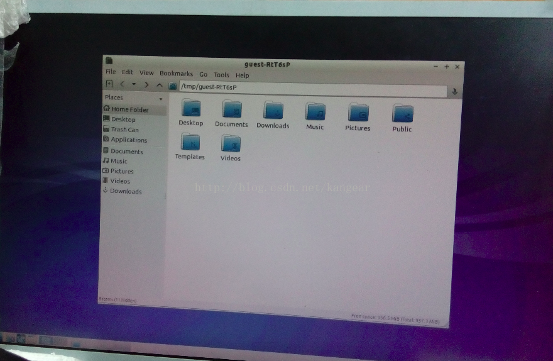Viewport: 553px width, 361px height.
Task: Open the Tools menu
Action: click(x=221, y=75)
